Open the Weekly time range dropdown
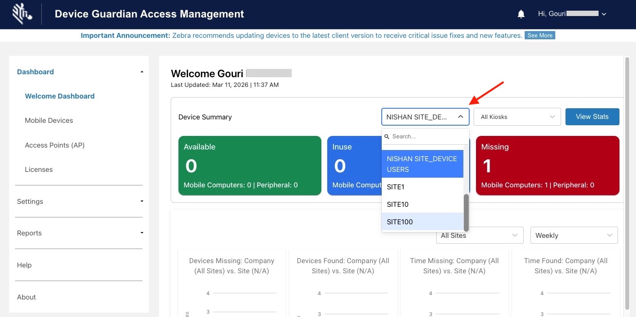This screenshot has height=317, width=636. click(574, 235)
